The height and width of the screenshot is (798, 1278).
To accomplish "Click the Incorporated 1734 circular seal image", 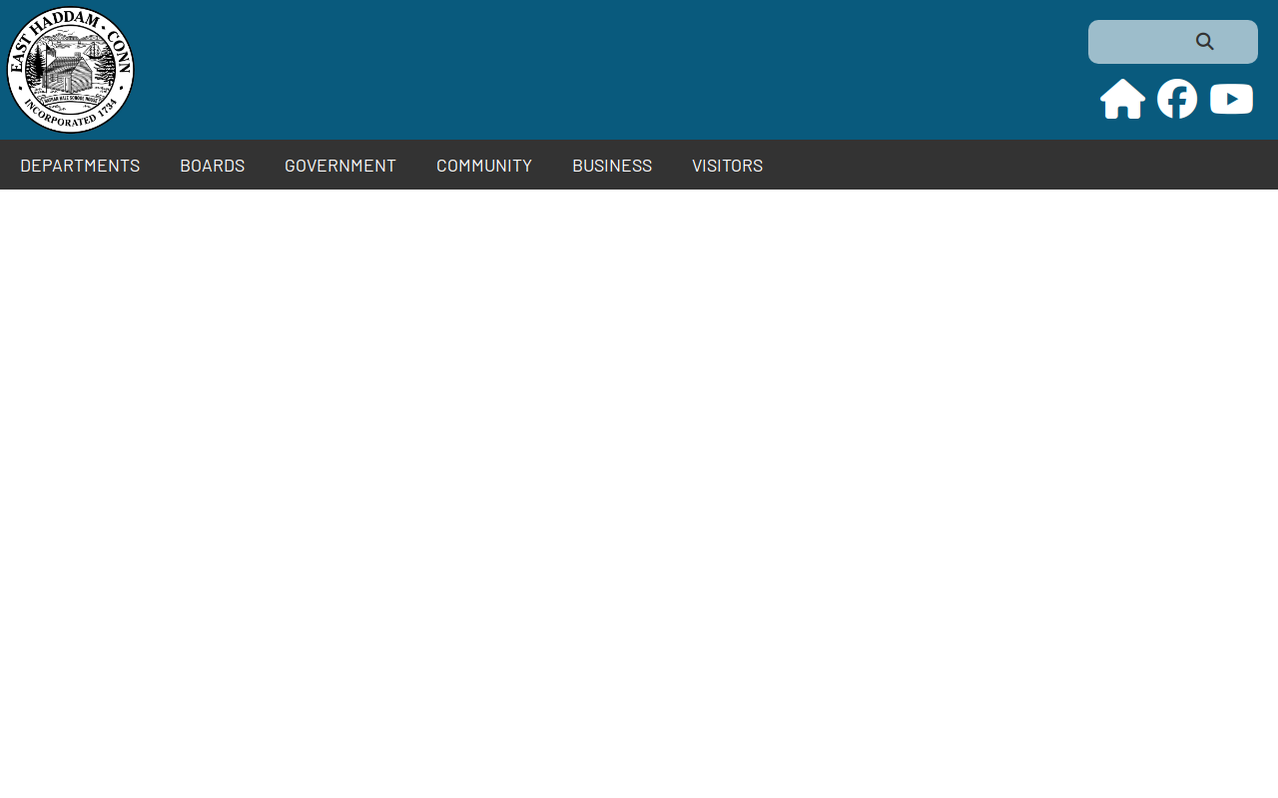I will tap(70, 70).
